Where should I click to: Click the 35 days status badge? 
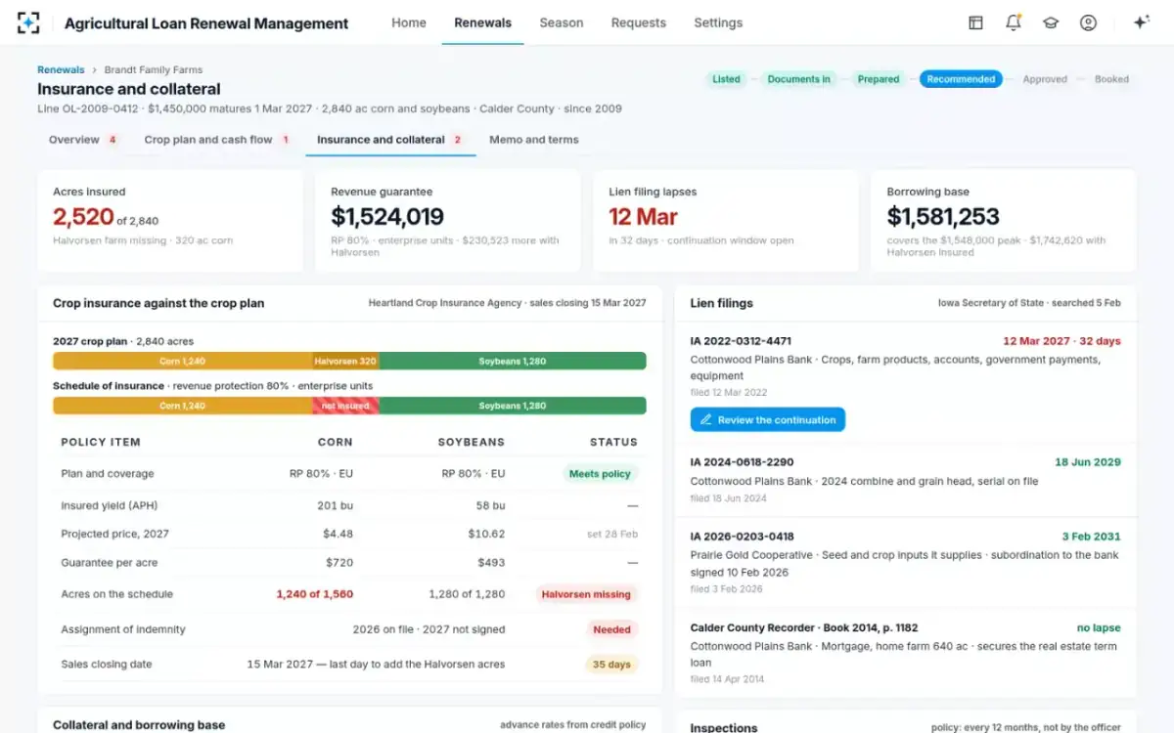611,665
